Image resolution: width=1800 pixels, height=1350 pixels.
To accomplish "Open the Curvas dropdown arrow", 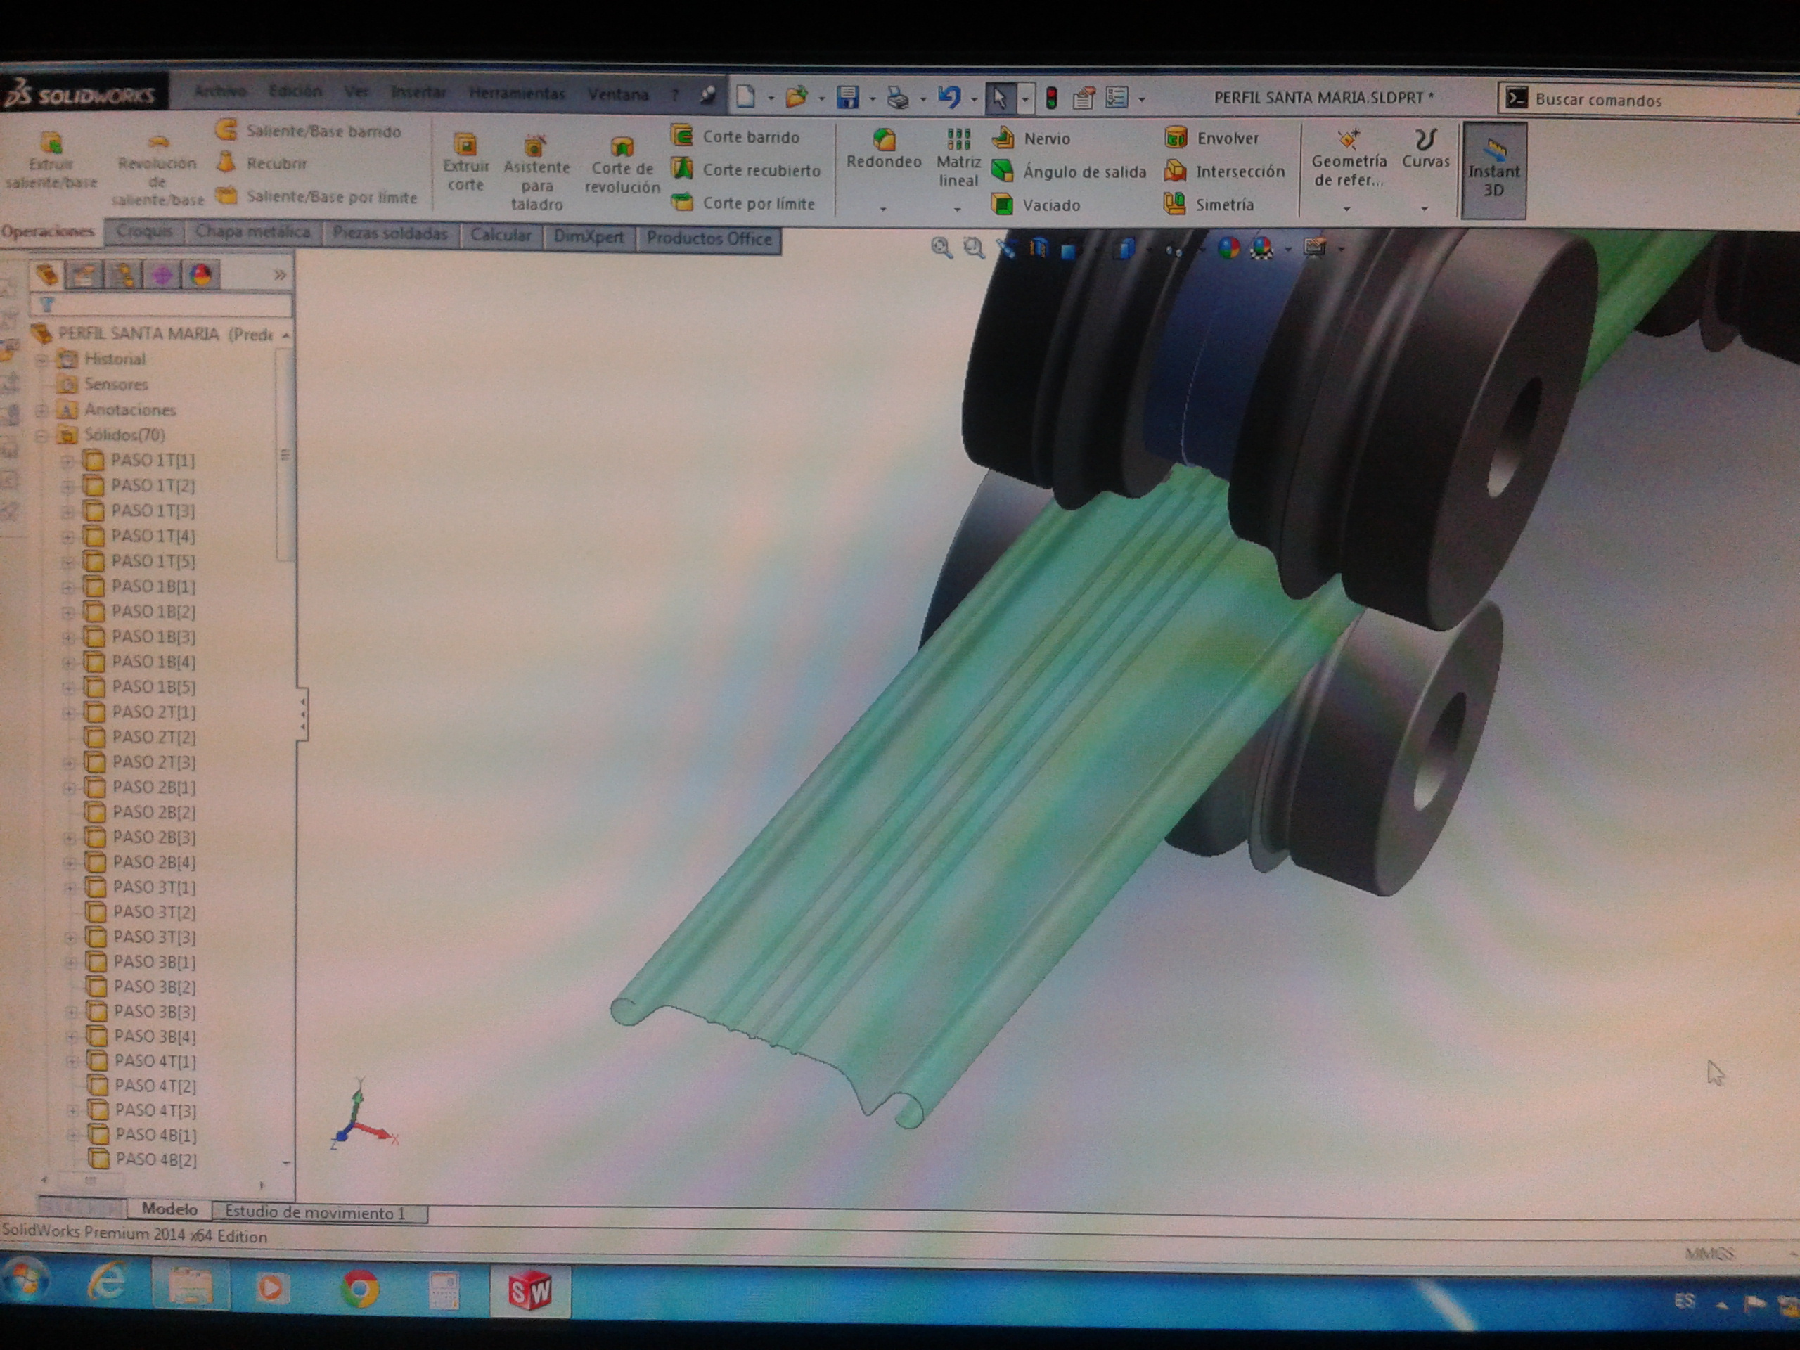I will (1424, 209).
